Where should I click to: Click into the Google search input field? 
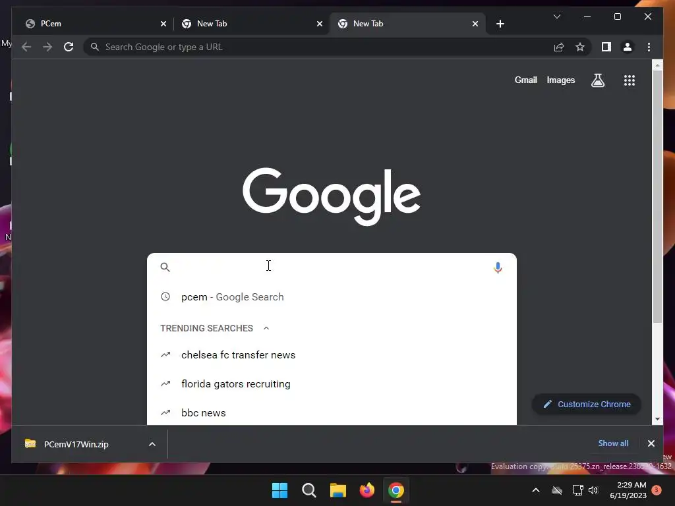tap(332, 267)
